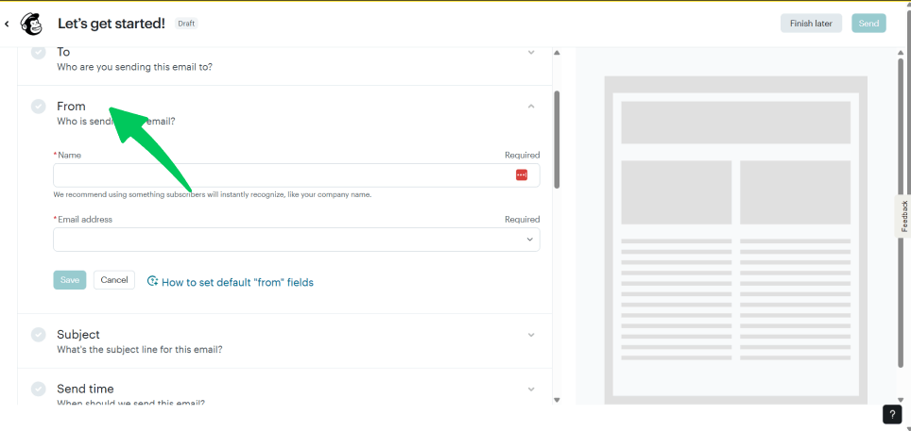Viewport: 911px width, 431px height.
Task: Open the Feedback side tab
Action: tap(903, 216)
